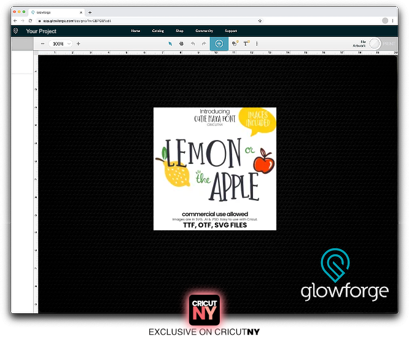409x339 pixels.
Task: Click the browser address bar URL
Action: [x=77, y=21]
